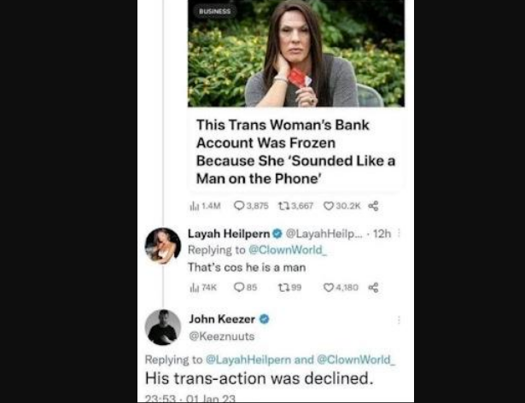The image size is (525, 403).
Task: Open more options menu on John Keezer's tweet
Action: coord(399,319)
